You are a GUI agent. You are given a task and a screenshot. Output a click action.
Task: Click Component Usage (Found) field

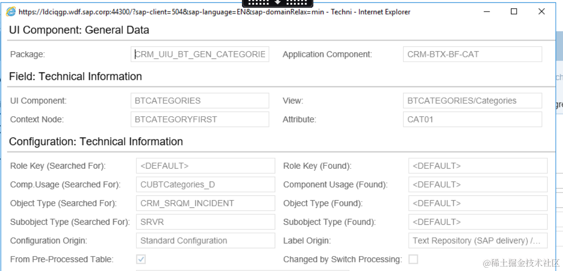click(478, 184)
